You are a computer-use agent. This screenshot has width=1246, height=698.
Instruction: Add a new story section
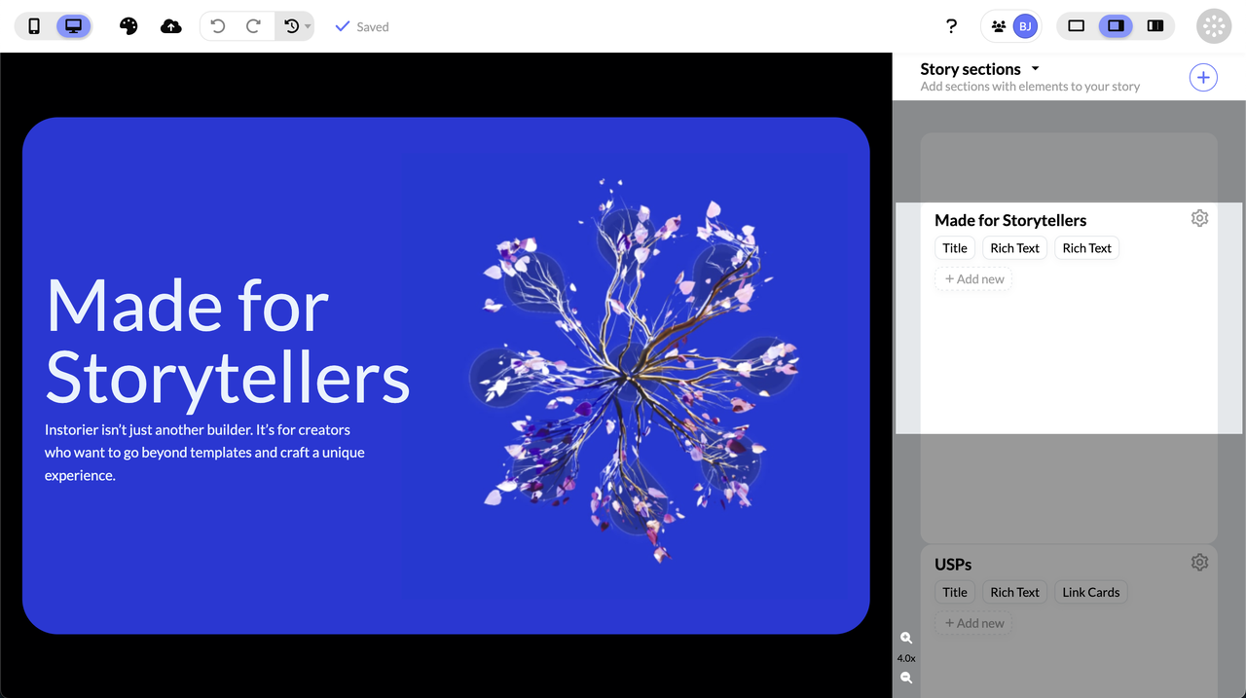pyautogui.click(x=1203, y=77)
